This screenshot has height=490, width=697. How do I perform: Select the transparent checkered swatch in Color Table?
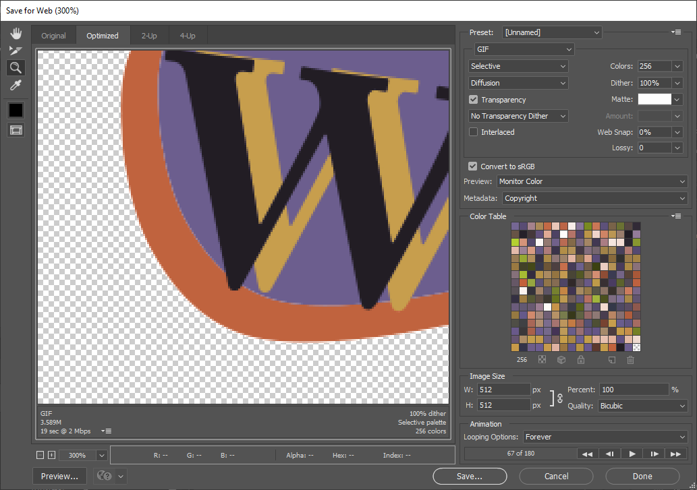point(636,348)
